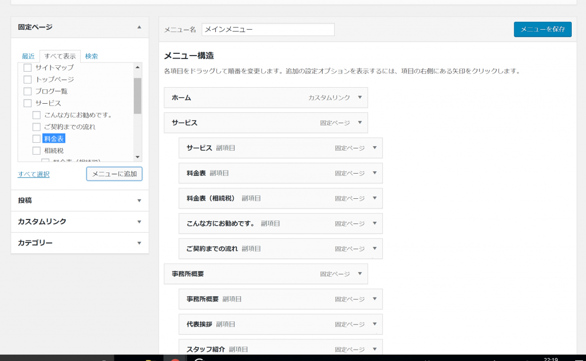Save the menu with メニューを保存
The image size is (586, 361).
pyautogui.click(x=543, y=29)
